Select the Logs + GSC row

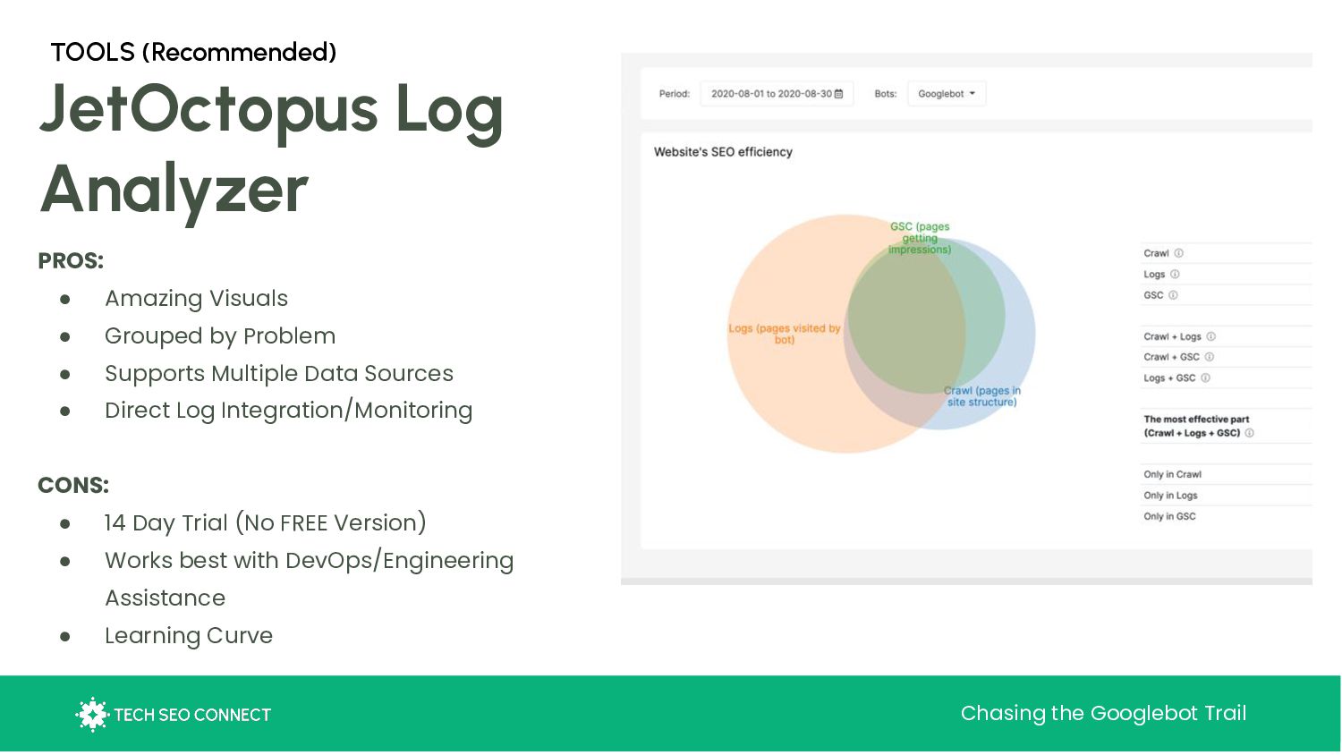1226,378
